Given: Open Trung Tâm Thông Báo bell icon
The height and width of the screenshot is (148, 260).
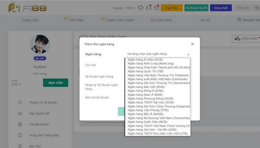Looking at the screenshot, I should [20, 135].
